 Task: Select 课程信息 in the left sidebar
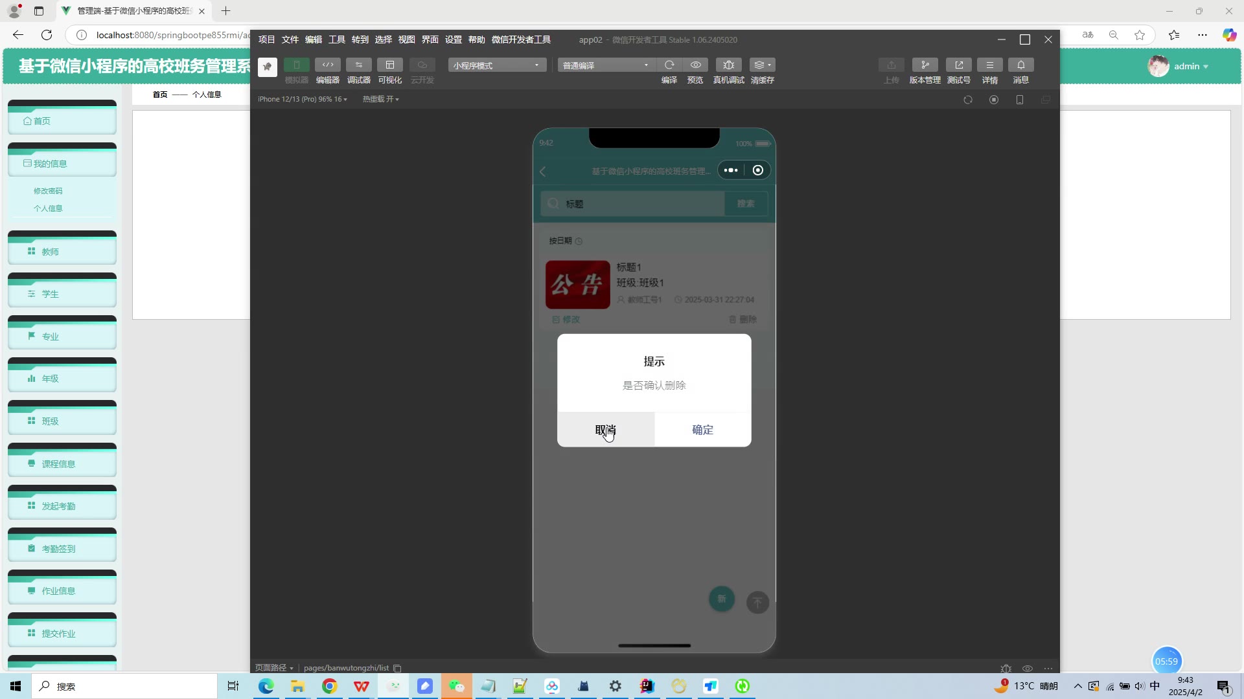(x=58, y=464)
